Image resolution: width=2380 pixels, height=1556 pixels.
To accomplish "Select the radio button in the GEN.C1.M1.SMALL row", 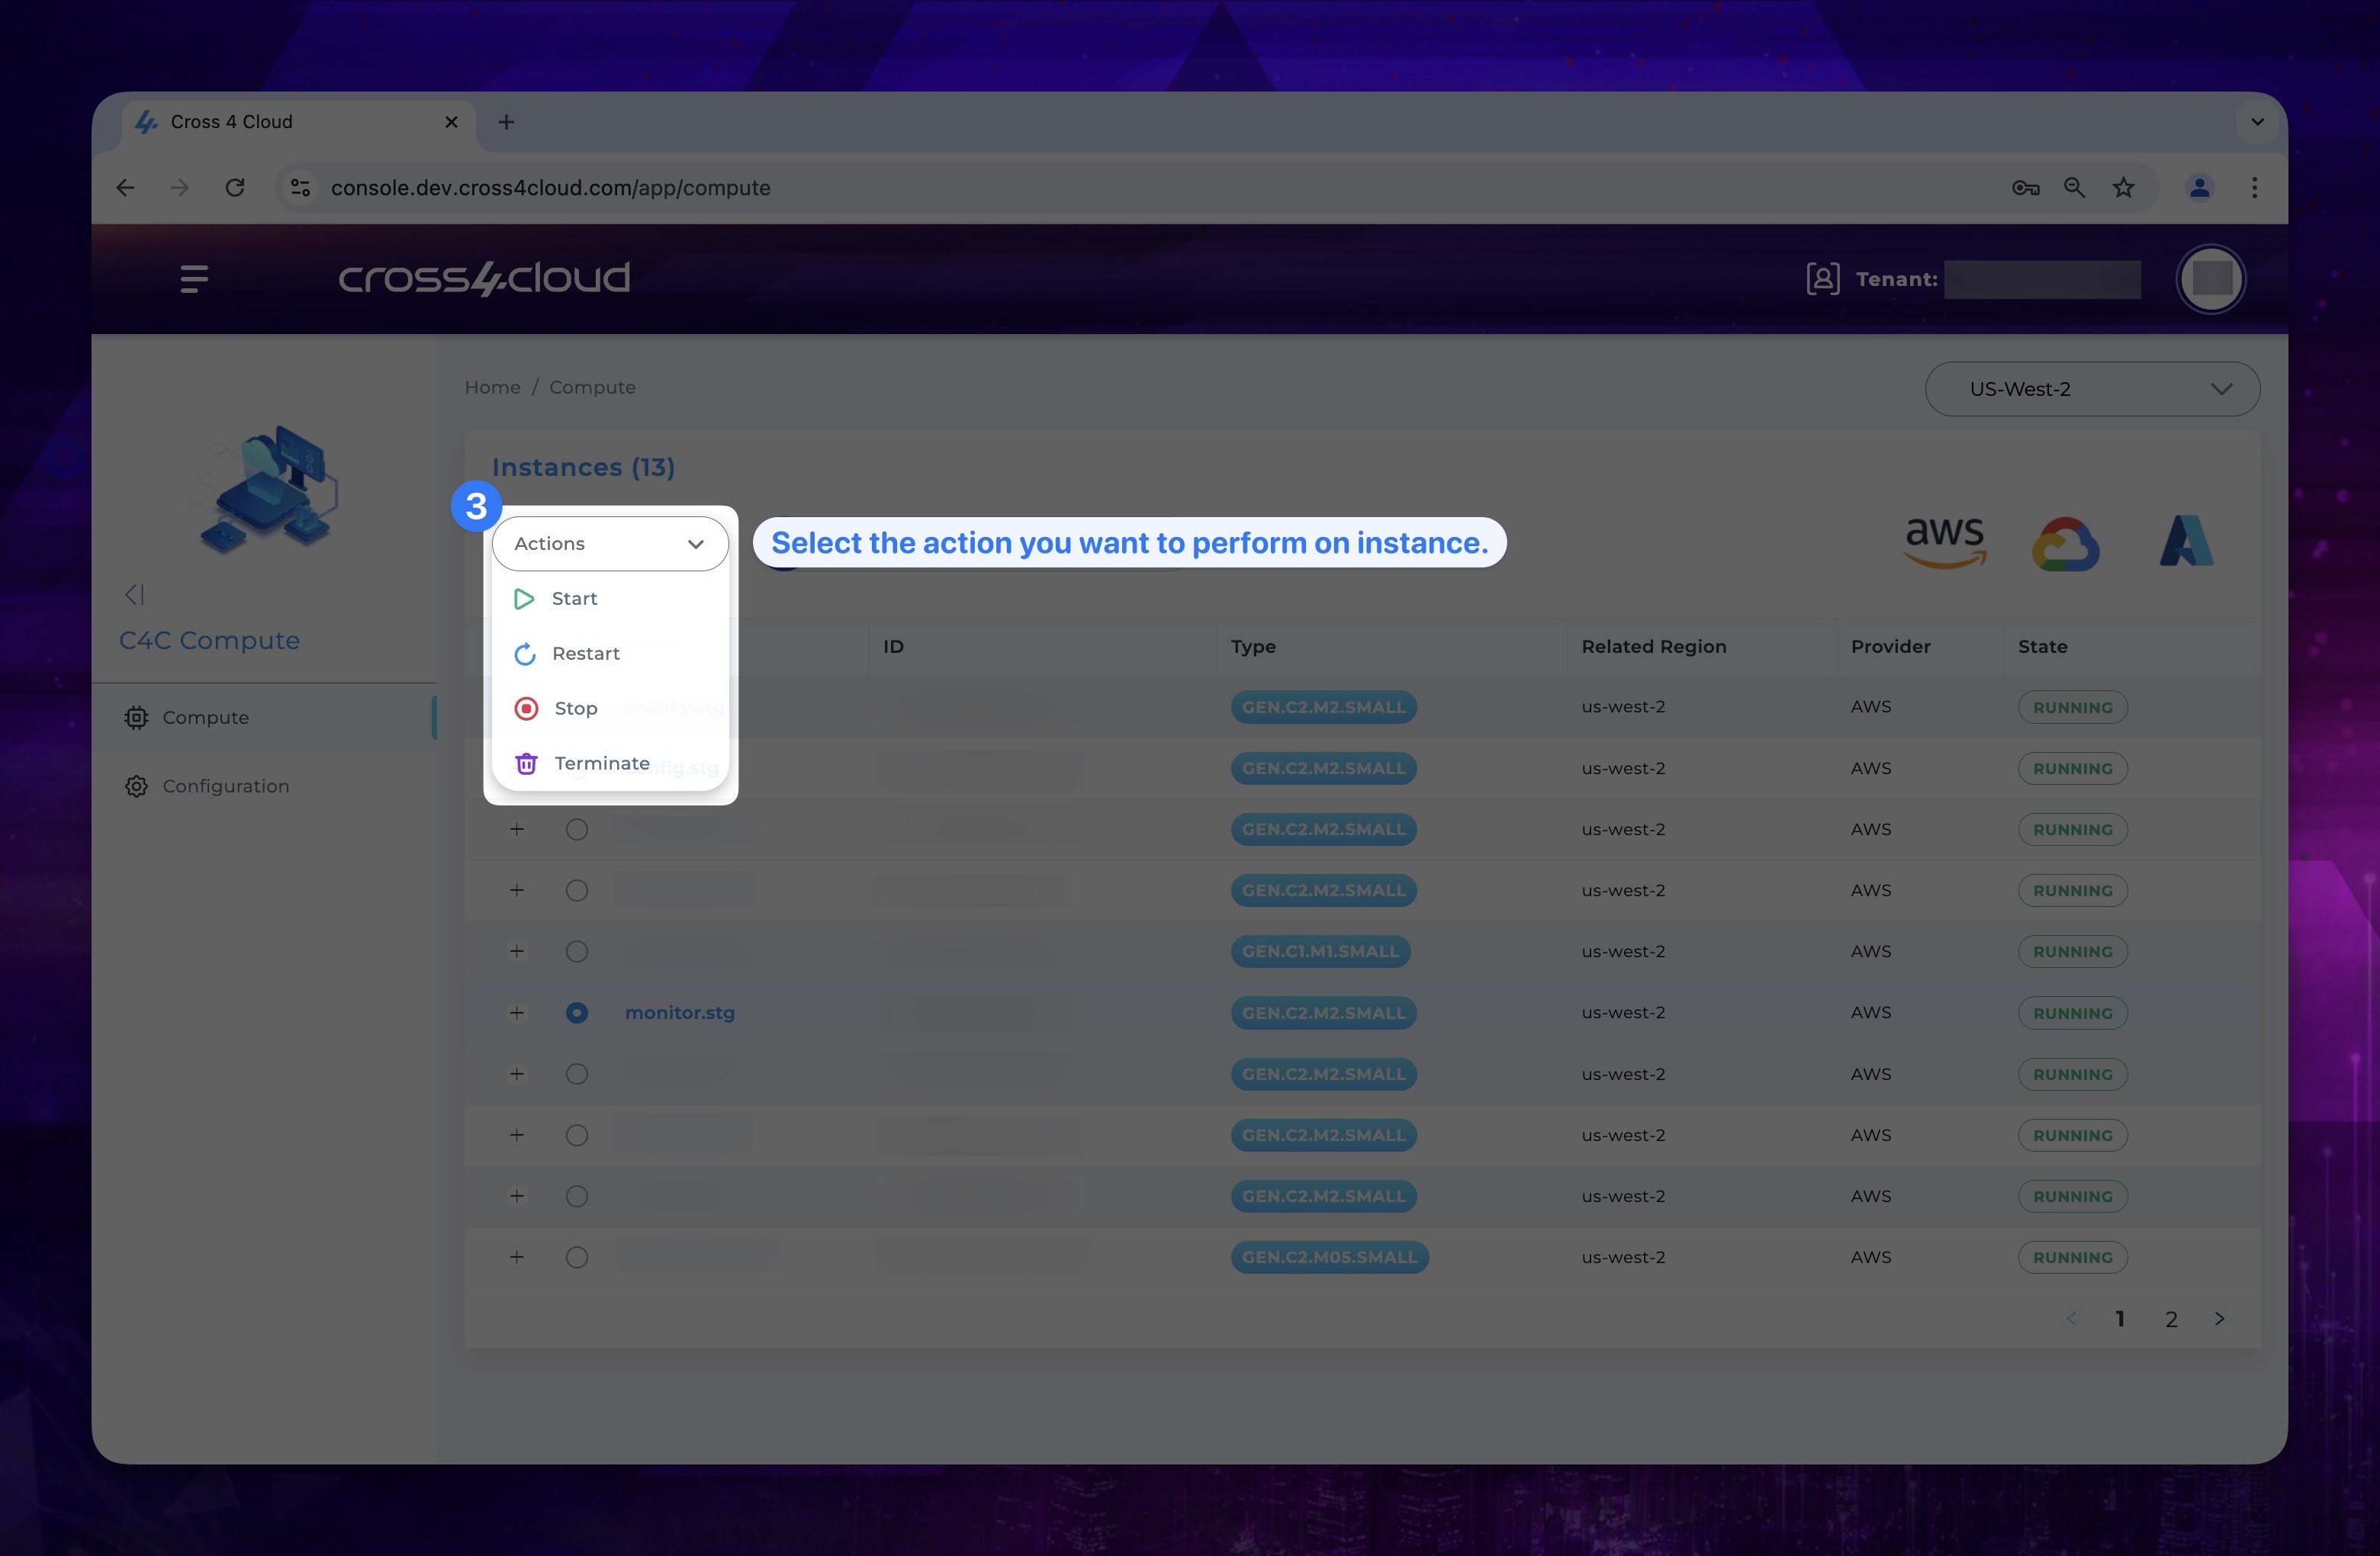I will click(x=577, y=952).
